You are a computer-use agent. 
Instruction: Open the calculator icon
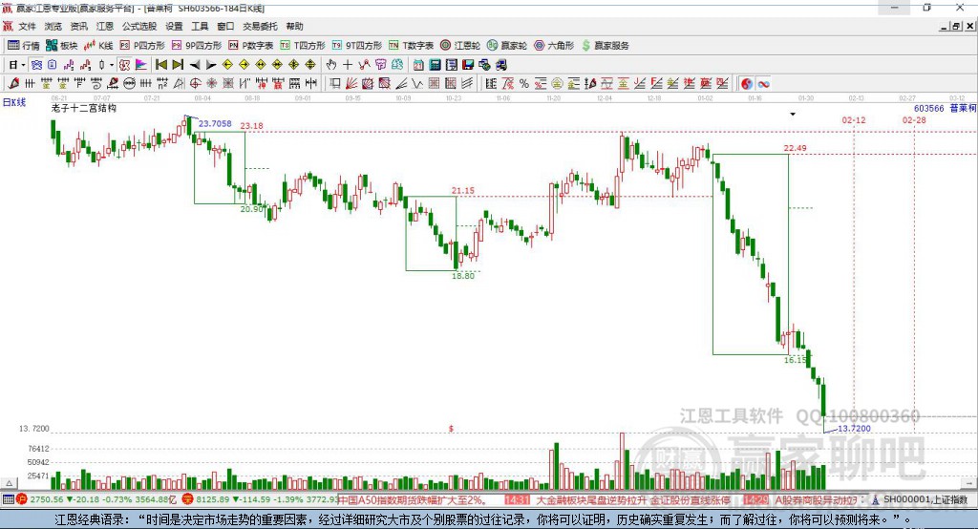pyautogui.click(x=435, y=64)
